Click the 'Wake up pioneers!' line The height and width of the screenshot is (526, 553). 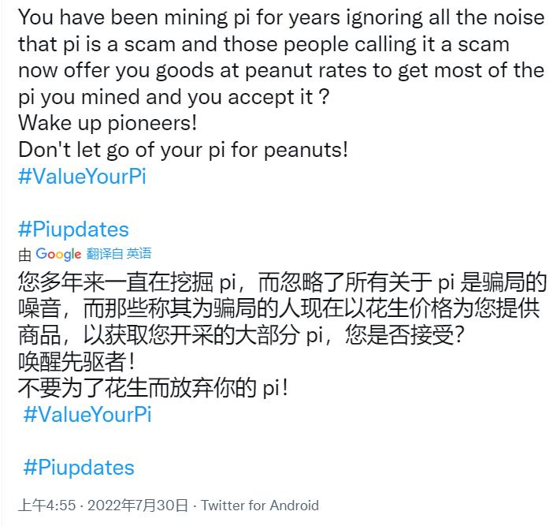pos(108,123)
